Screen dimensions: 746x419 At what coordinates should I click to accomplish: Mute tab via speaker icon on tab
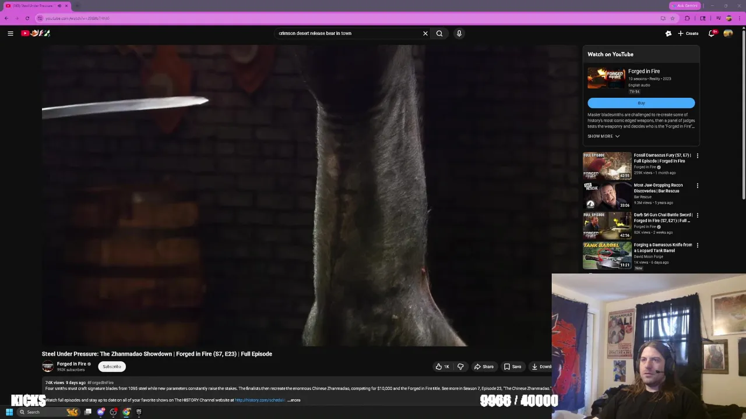click(59, 6)
